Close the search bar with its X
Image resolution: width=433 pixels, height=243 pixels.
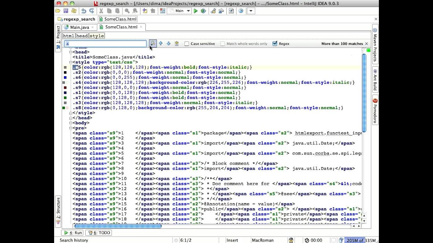(366, 44)
